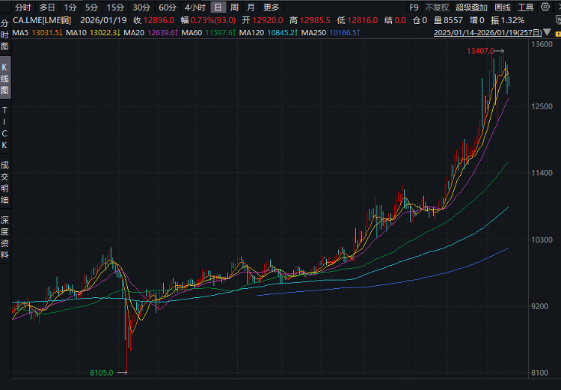The height and width of the screenshot is (390, 561).
Task: Switch to the 分时 intraday period
Action: coord(23,7)
